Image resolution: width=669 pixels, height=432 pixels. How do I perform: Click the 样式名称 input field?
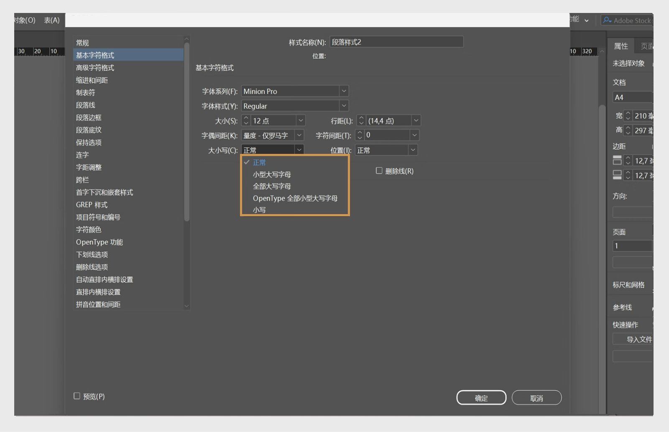tap(396, 42)
